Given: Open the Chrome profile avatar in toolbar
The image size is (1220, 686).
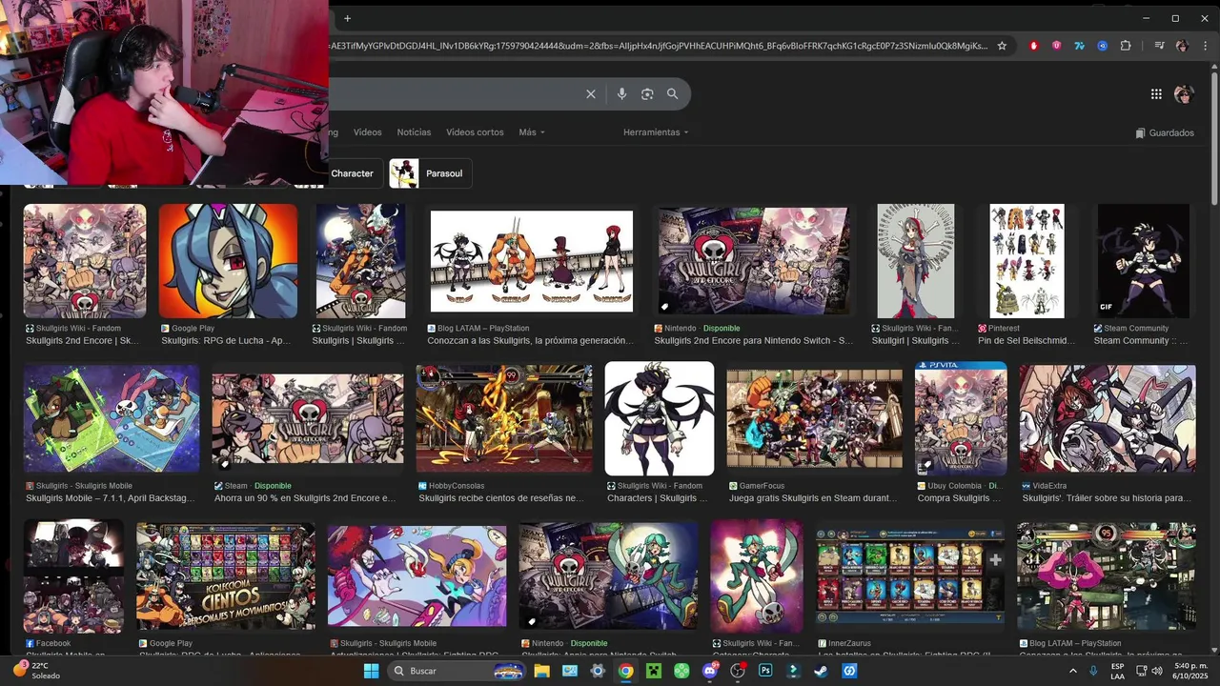Looking at the screenshot, I should click(x=1182, y=46).
